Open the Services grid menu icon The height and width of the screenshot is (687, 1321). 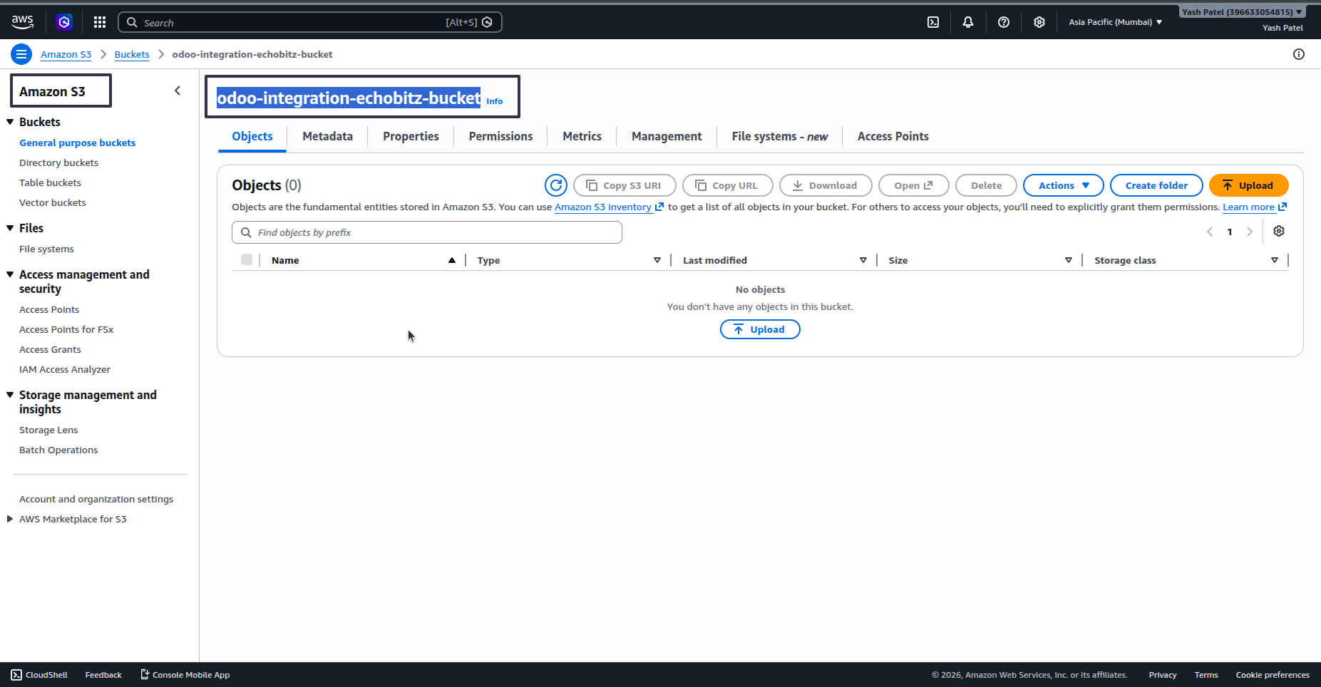tap(100, 22)
